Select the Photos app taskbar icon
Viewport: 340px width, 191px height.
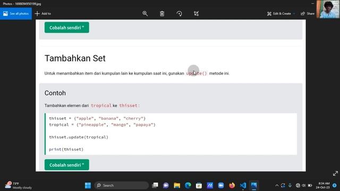254,185
